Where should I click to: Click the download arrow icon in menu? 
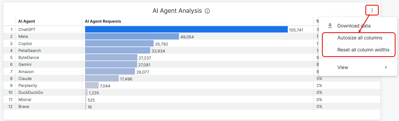[330, 26]
